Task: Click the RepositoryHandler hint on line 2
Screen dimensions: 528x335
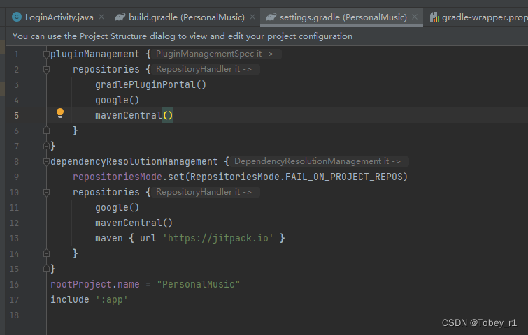Action: pyautogui.click(x=205, y=69)
